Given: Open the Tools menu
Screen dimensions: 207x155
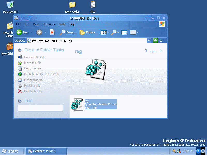Looking at the screenshot, I should (62, 24).
